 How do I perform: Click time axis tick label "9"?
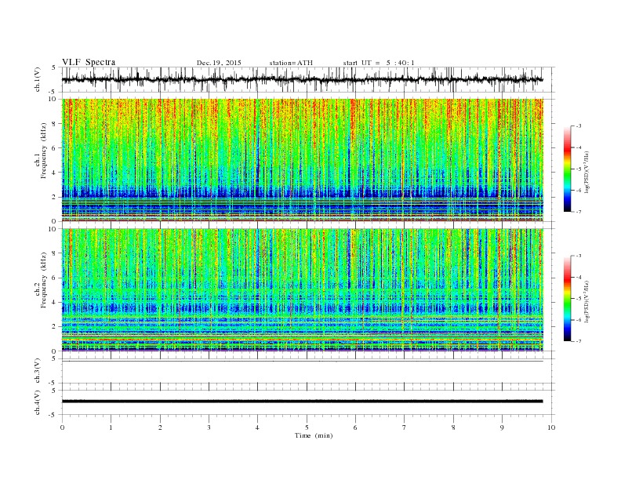point(502,427)
